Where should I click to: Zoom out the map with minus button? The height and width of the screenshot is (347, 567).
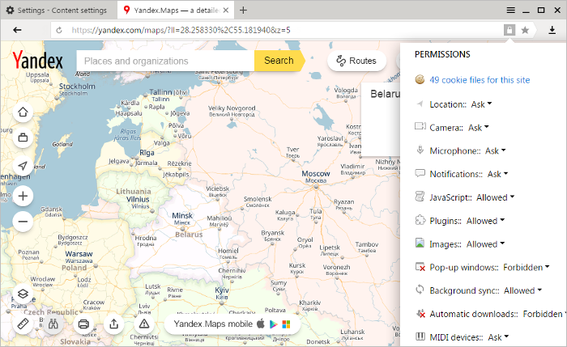[23, 222]
